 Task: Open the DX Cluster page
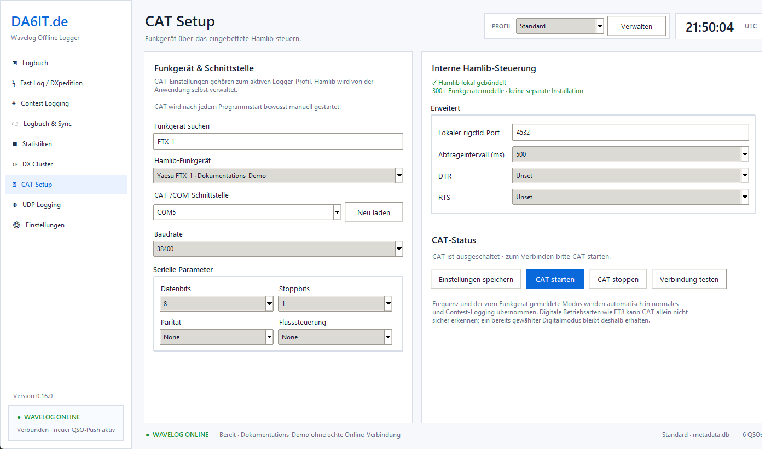(66, 164)
